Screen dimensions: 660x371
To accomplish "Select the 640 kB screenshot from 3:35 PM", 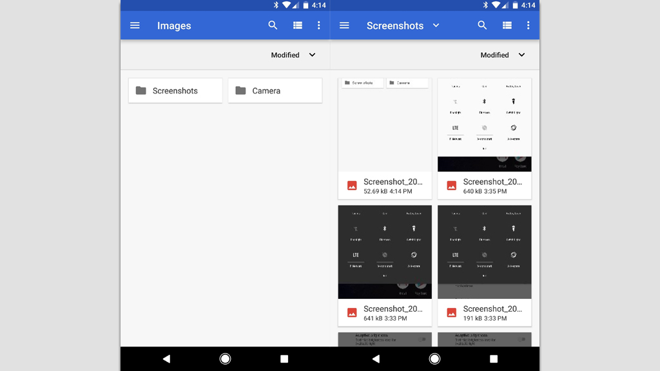I will click(484, 138).
